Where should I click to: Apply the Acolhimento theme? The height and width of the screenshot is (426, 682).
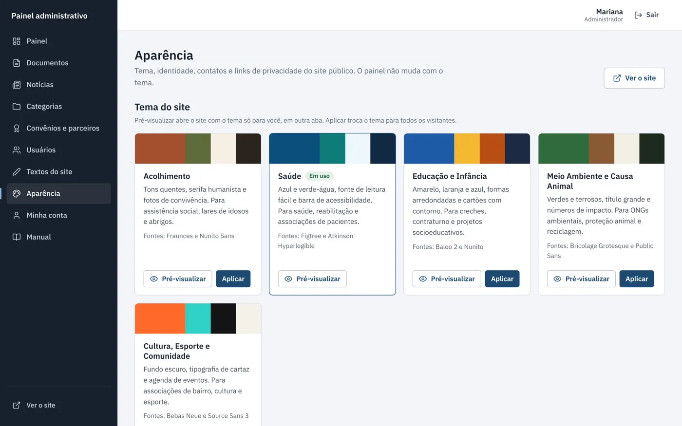click(233, 279)
